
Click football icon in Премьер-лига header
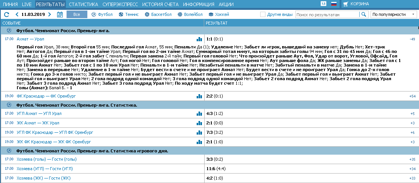9,31
